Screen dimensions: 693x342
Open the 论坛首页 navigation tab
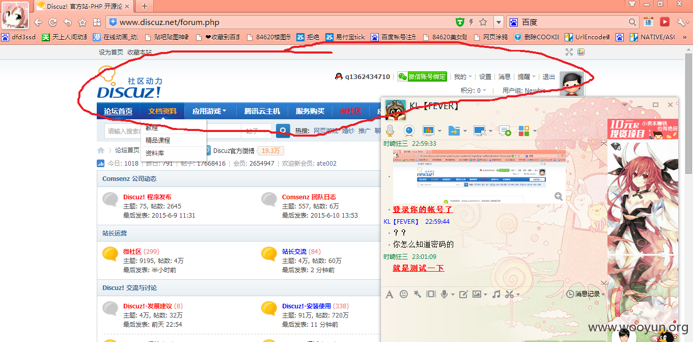click(118, 111)
